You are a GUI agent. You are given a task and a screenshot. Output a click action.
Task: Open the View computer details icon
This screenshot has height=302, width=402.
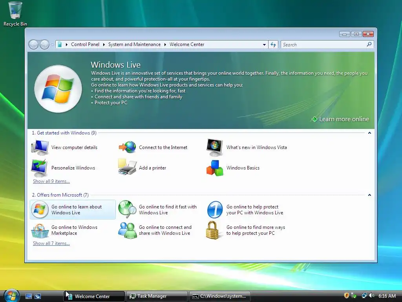(40, 147)
